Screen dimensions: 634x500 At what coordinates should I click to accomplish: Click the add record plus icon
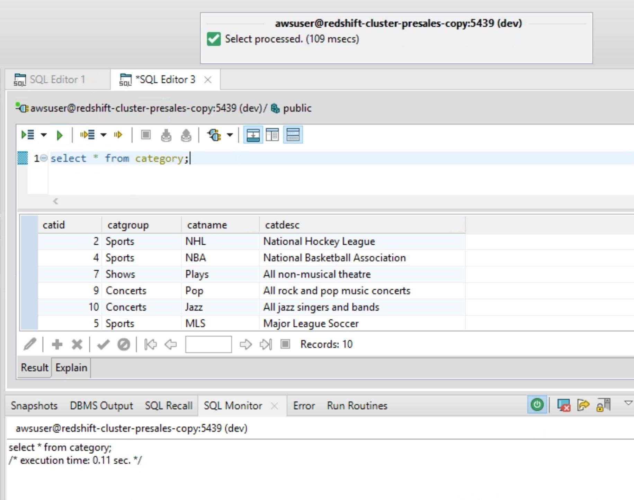click(57, 344)
